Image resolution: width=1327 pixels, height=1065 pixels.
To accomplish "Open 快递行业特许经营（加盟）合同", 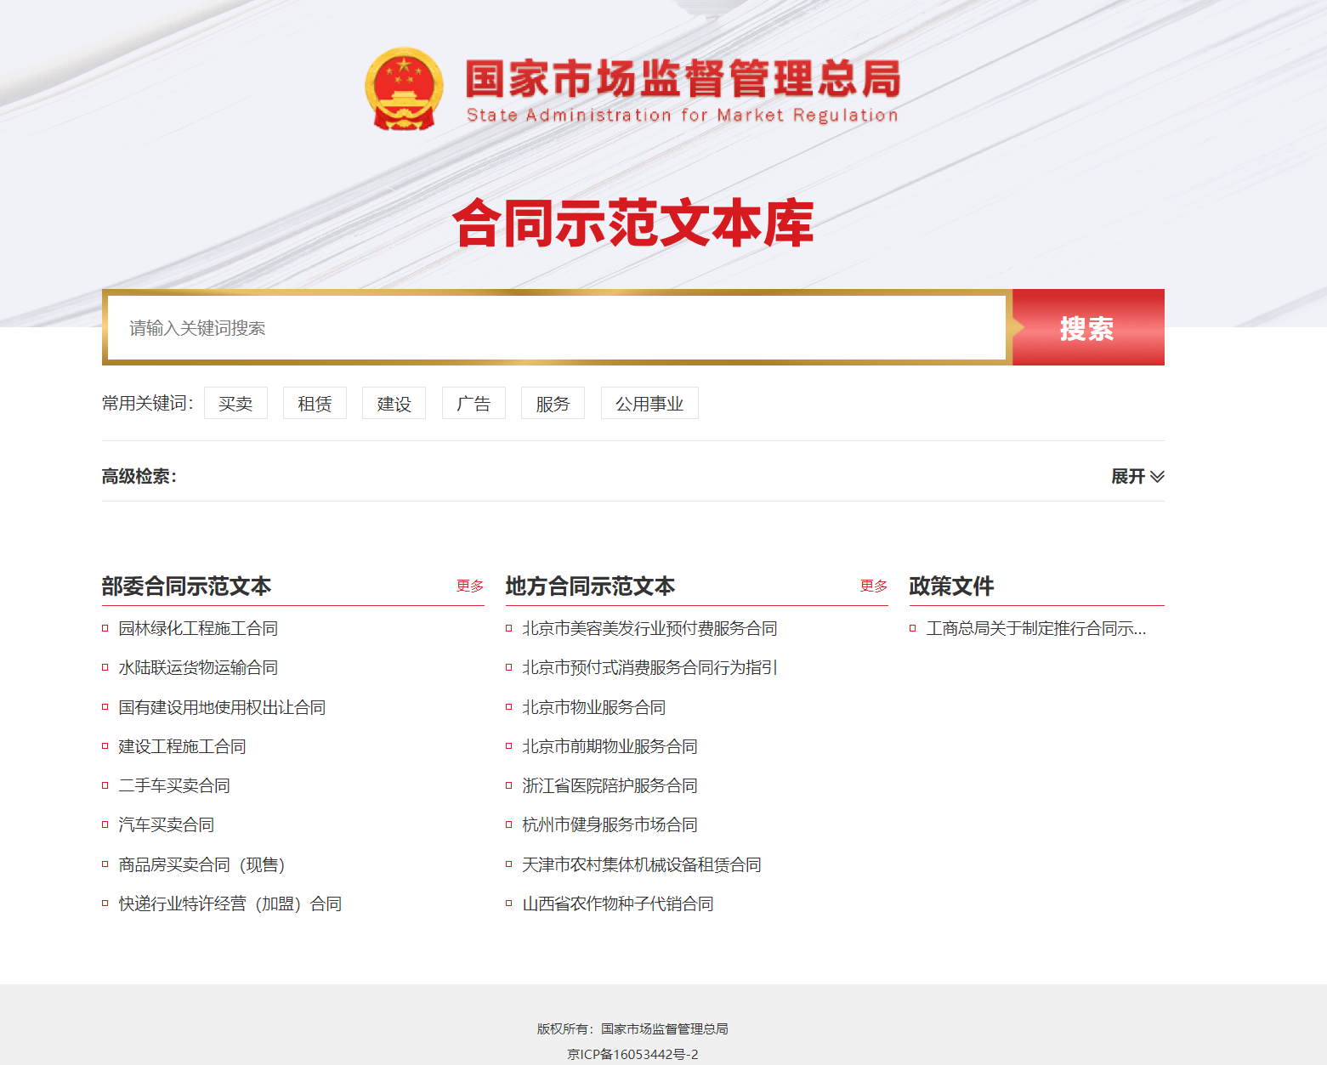I will pyautogui.click(x=230, y=904).
